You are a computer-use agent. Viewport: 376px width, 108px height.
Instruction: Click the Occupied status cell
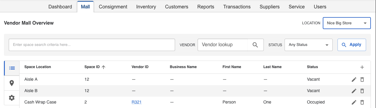pyautogui.click(x=316, y=102)
